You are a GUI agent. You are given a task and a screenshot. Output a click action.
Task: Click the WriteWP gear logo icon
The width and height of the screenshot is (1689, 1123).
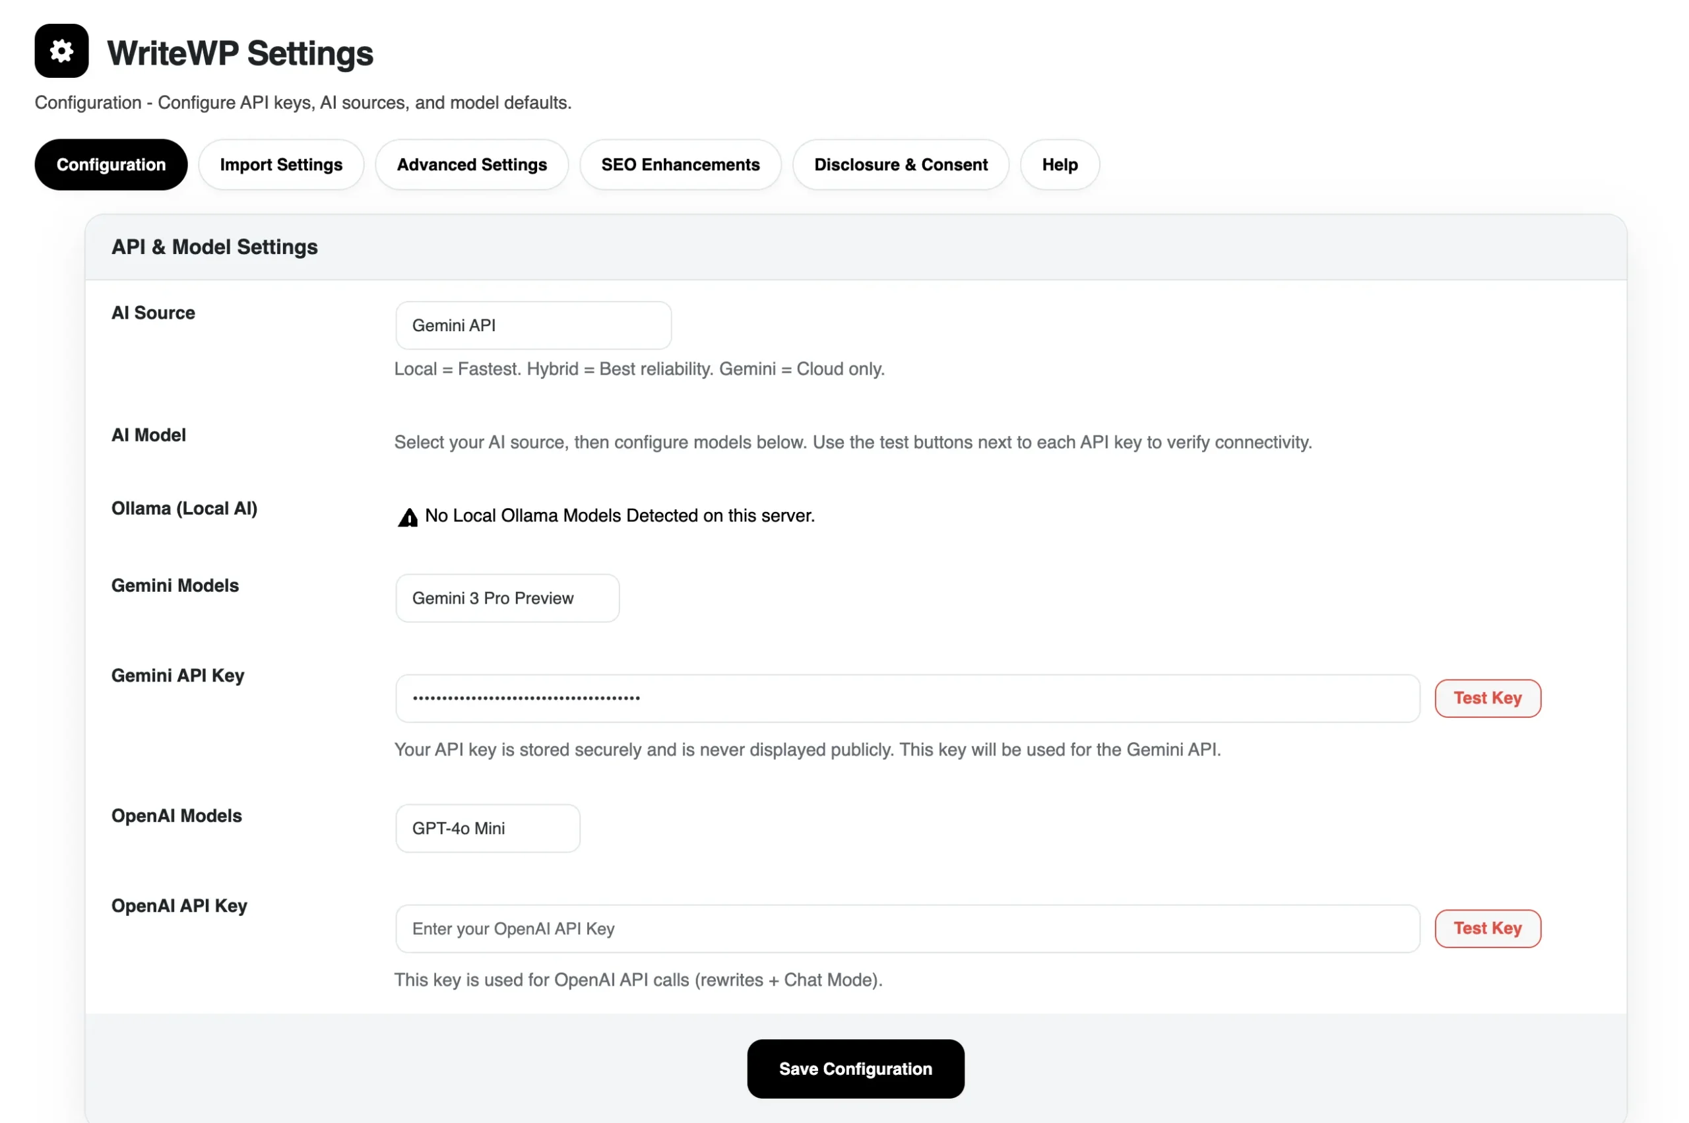point(61,51)
